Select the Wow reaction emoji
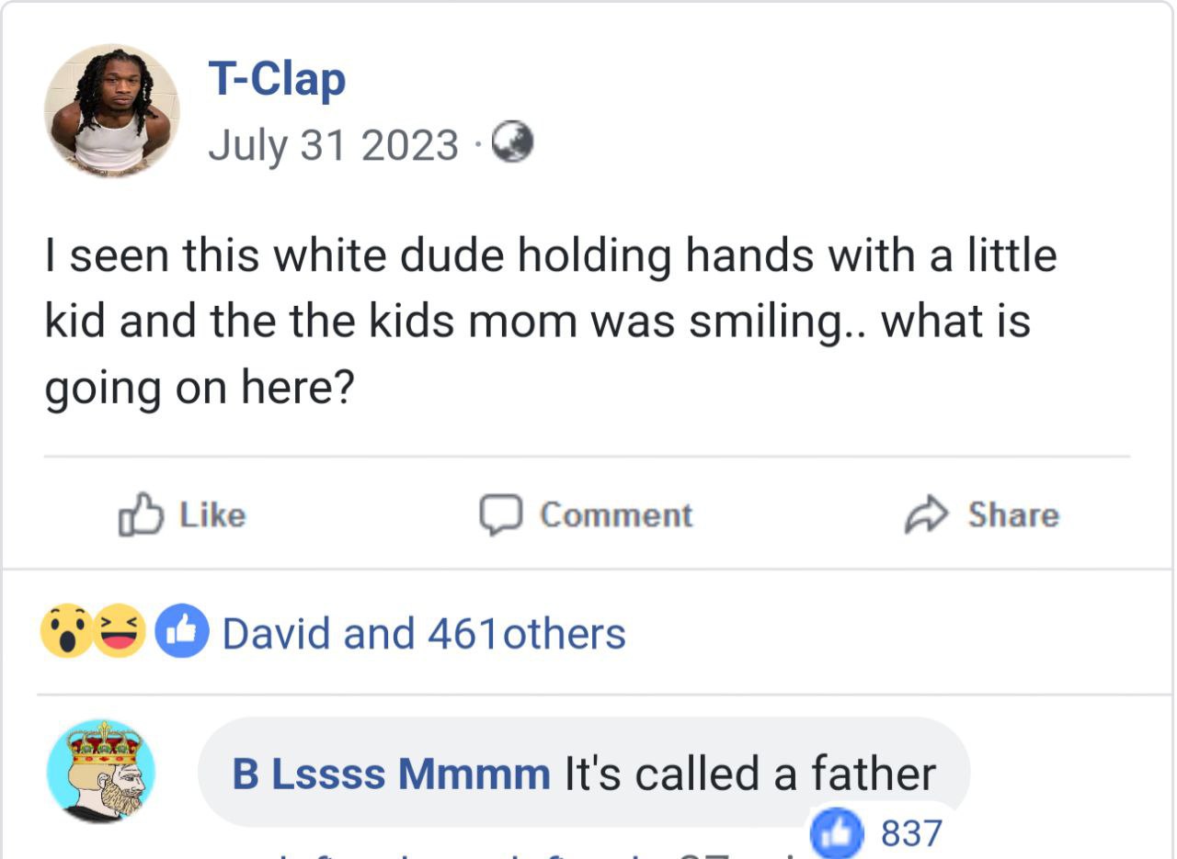This screenshot has width=1177, height=859. pos(65,633)
